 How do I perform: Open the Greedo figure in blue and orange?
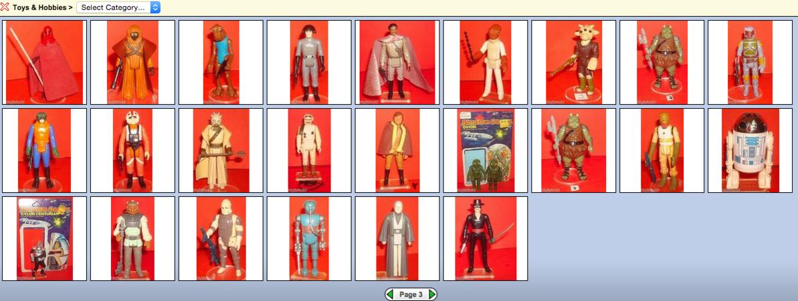(x=44, y=150)
